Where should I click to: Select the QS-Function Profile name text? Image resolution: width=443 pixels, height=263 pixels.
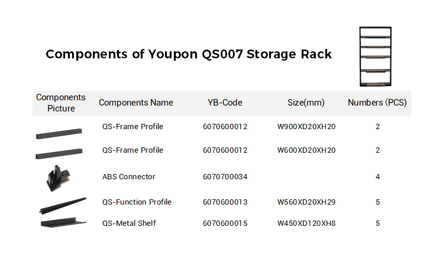pos(137,202)
